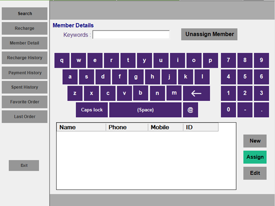Image resolution: width=275 pixels, height=206 pixels.
Task: Tap the o key
Action: [194, 60]
